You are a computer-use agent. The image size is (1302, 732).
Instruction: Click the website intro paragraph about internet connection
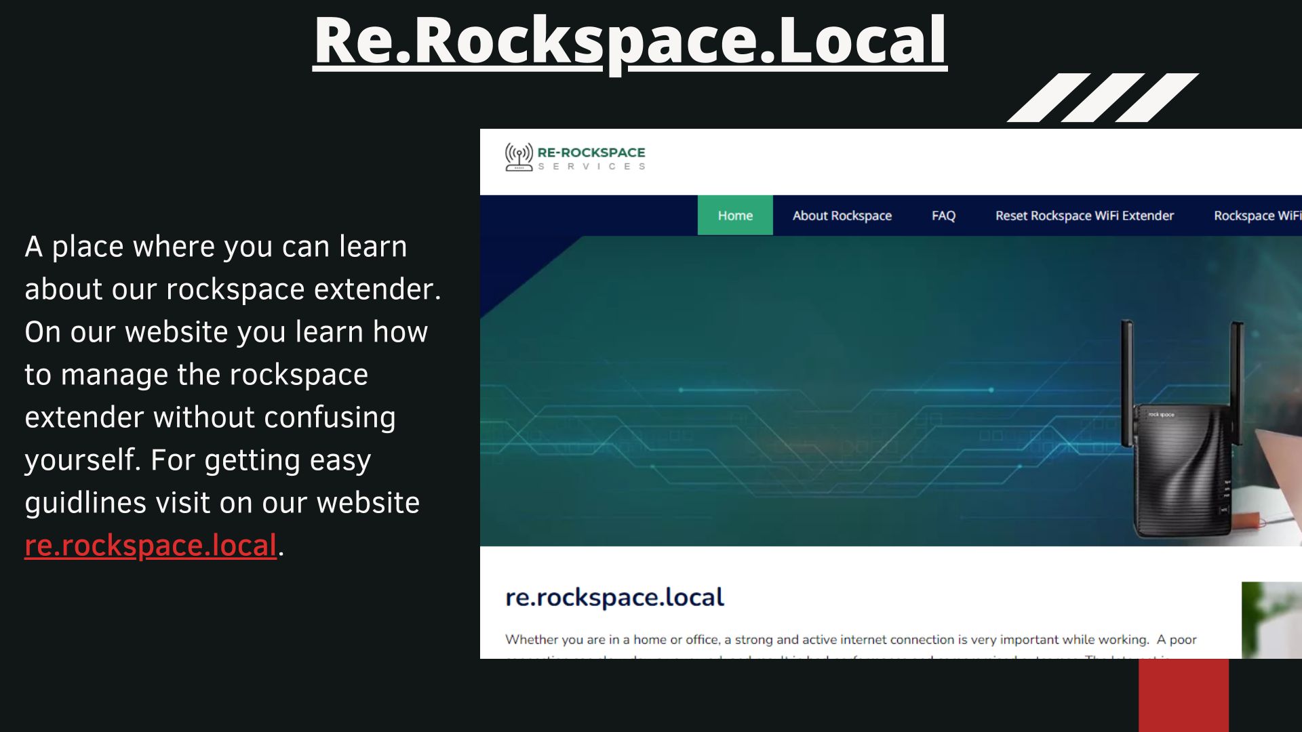850,640
